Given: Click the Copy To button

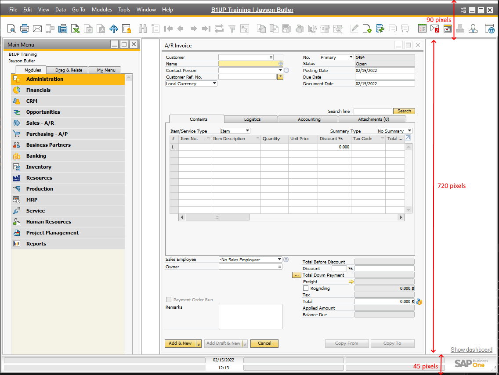Looking at the screenshot, I should pyautogui.click(x=393, y=343).
